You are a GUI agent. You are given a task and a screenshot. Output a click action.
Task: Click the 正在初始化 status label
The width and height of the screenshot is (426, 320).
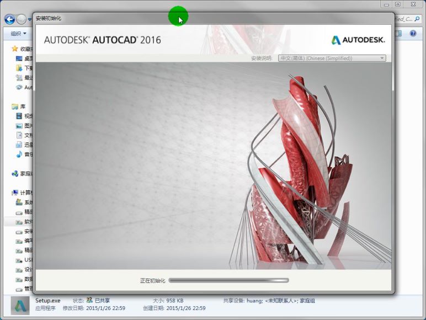pos(152,281)
